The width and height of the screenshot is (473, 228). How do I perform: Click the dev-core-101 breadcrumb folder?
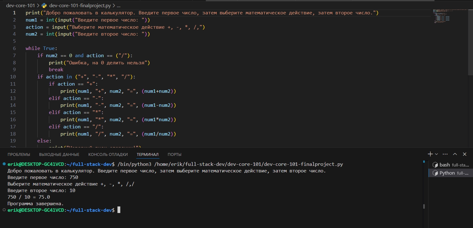20,5
